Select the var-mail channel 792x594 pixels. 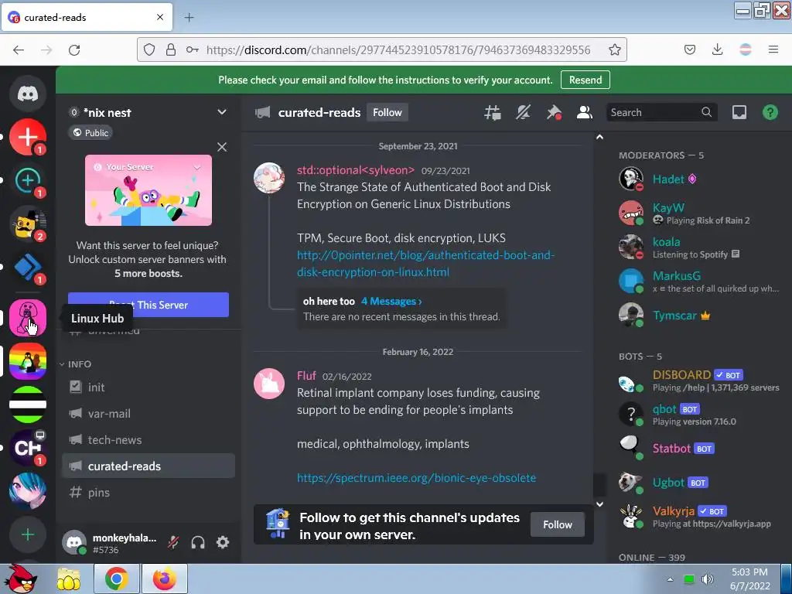[x=148, y=413]
